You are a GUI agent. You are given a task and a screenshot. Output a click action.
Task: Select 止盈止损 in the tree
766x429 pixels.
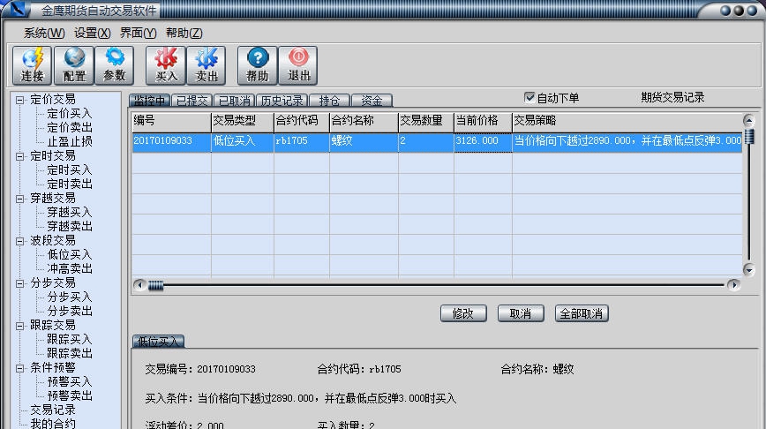click(x=70, y=142)
